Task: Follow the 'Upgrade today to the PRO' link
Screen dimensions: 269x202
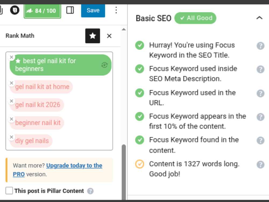Action: coord(58,170)
